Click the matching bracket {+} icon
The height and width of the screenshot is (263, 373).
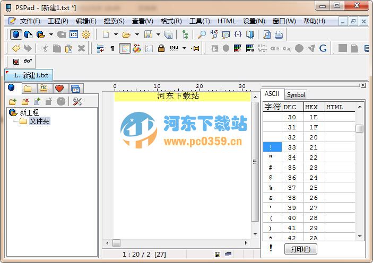[x=238, y=34]
